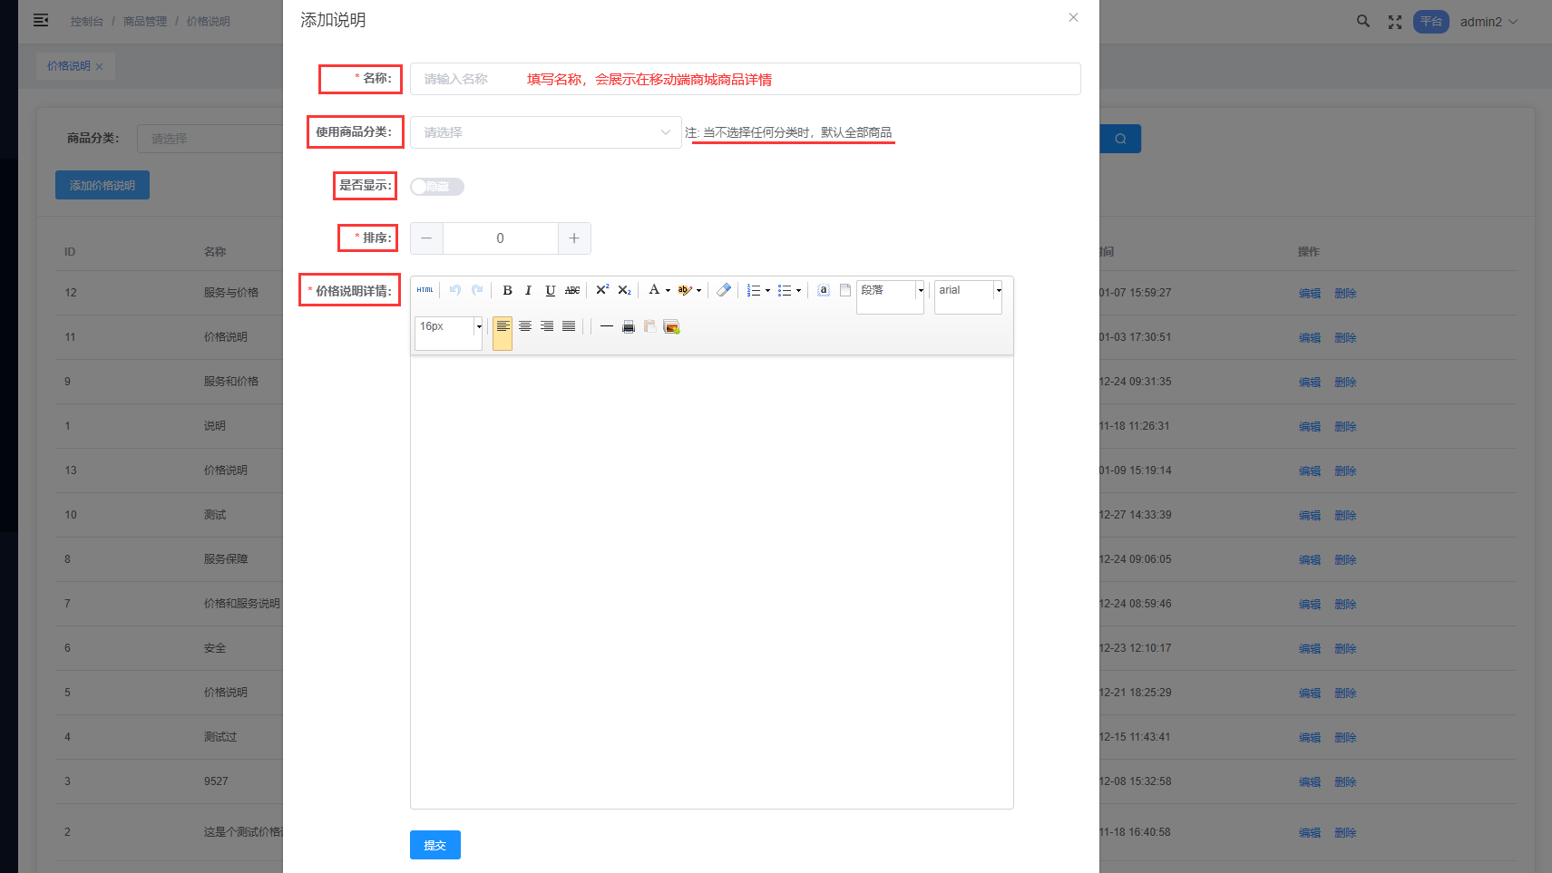Increase the 排序 value with plus button

coord(574,238)
